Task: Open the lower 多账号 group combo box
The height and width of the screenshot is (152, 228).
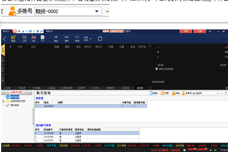Action: [x=206, y=93]
